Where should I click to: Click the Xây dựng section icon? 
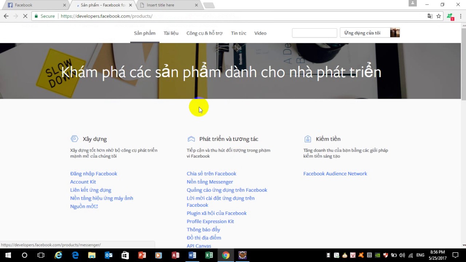(74, 139)
